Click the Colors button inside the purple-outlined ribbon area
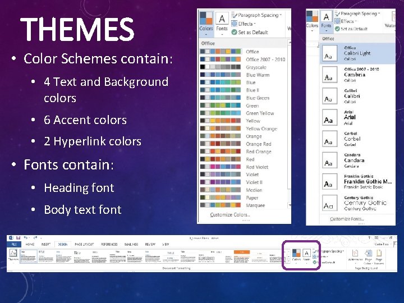Image resolution: width=404 pixels, height=303 pixels. click(x=296, y=255)
